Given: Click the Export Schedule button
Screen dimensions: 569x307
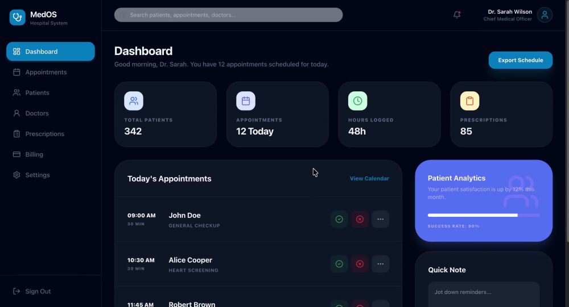Looking at the screenshot, I should [x=521, y=60].
